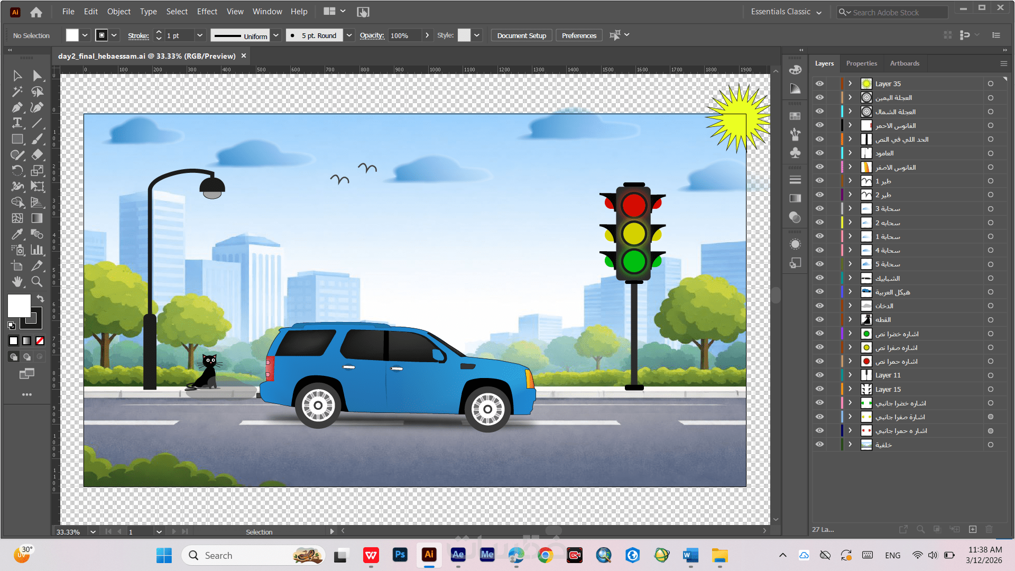1015x571 pixels.
Task: Expand Layer 35 contents arrow
Action: (x=850, y=84)
